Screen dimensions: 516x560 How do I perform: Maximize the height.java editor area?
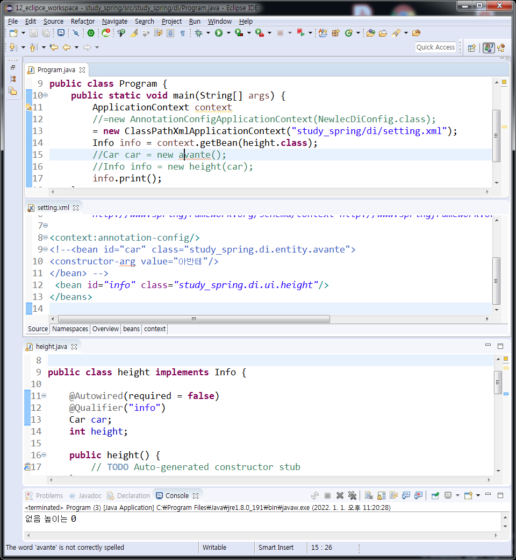click(x=500, y=346)
